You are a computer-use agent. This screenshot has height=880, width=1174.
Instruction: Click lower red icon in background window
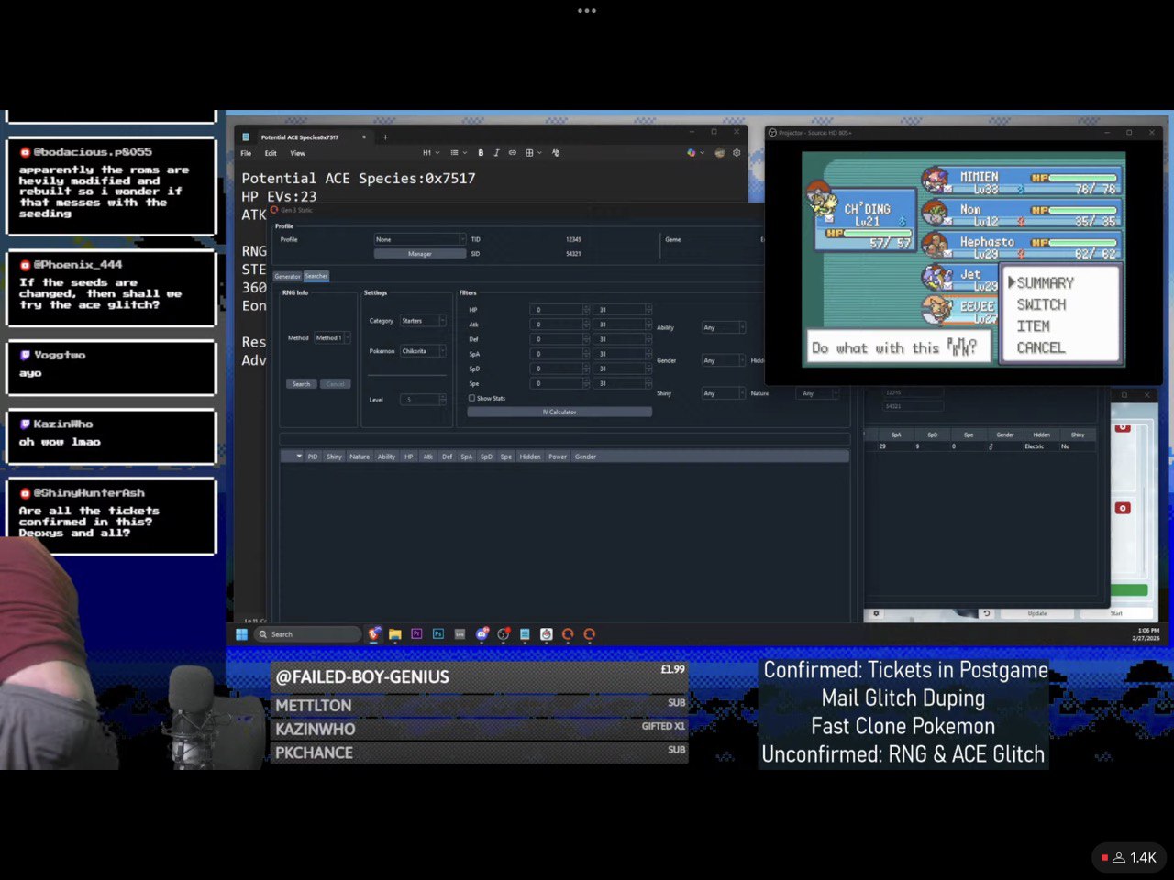pyautogui.click(x=1123, y=508)
